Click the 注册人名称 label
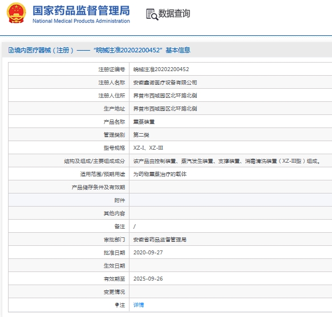332x317 pixels. pos(112,83)
